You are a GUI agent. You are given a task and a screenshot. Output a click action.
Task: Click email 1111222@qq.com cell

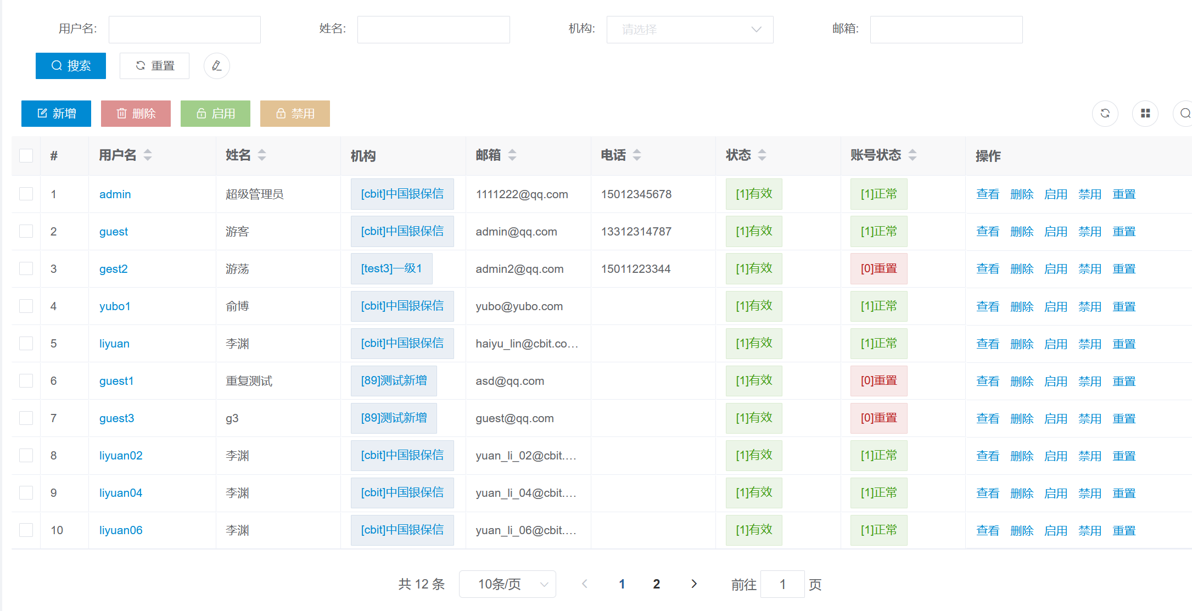(x=522, y=194)
